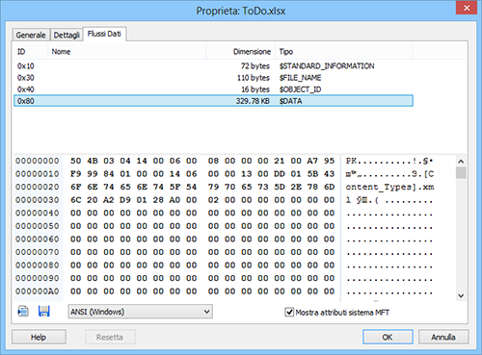Image resolution: width=482 pixels, height=355 pixels.
Task: Sort by the Dimensione column header
Action: [241, 52]
